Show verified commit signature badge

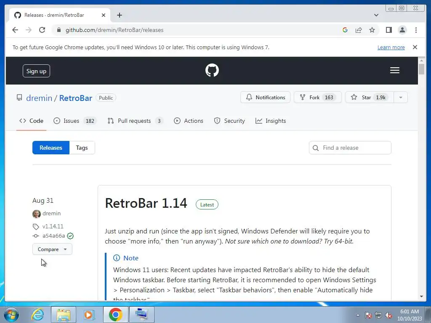[x=70, y=236]
